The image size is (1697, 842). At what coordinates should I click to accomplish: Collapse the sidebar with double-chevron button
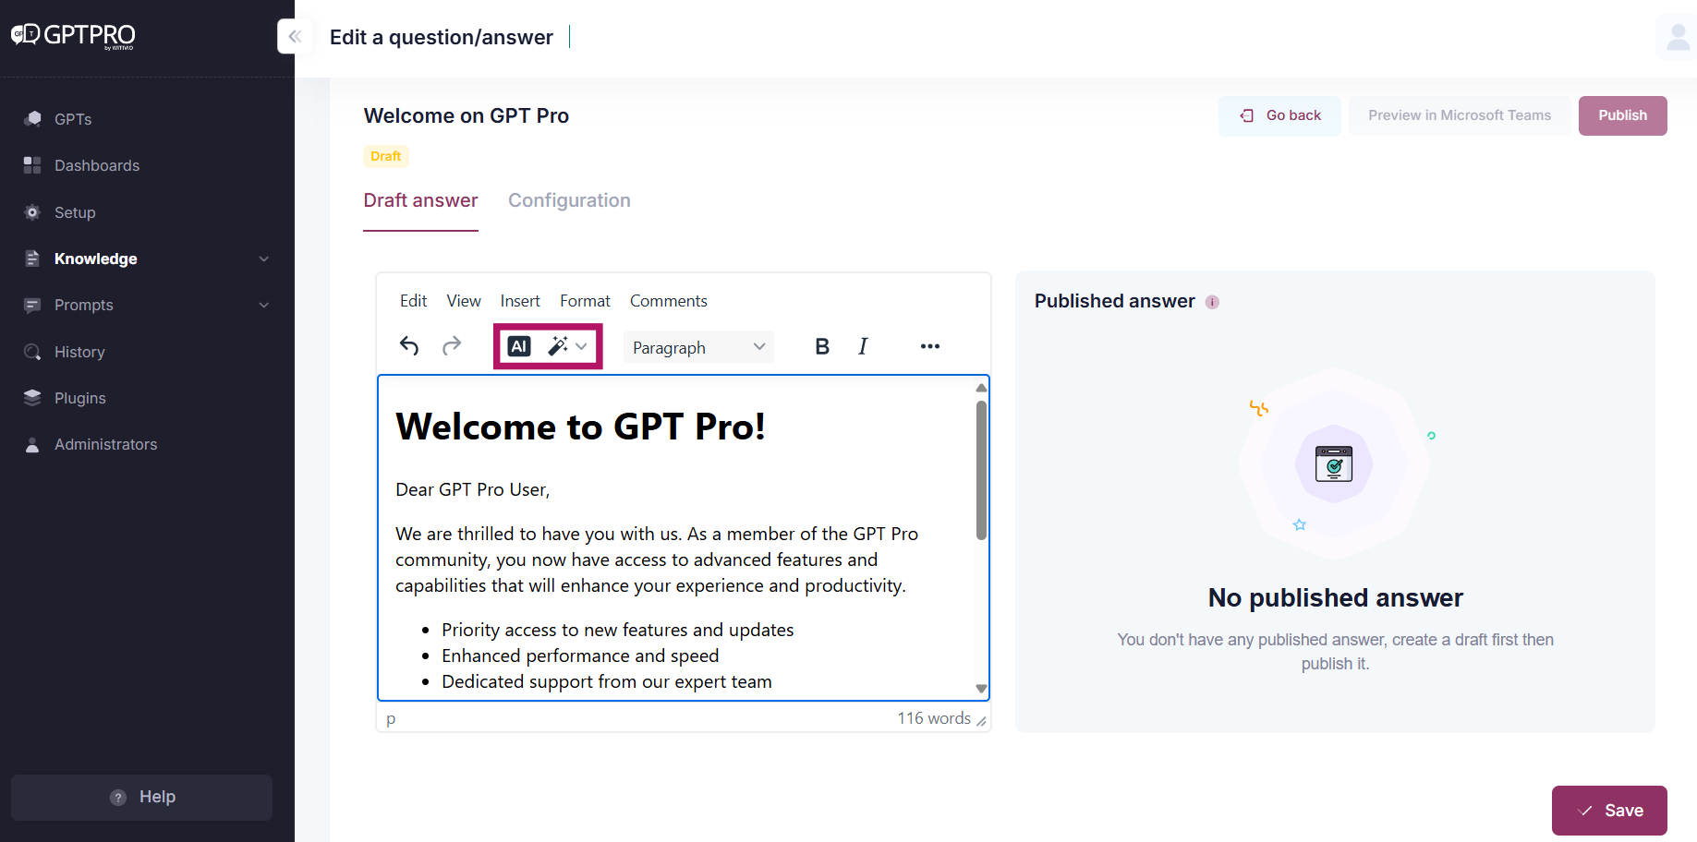295,37
